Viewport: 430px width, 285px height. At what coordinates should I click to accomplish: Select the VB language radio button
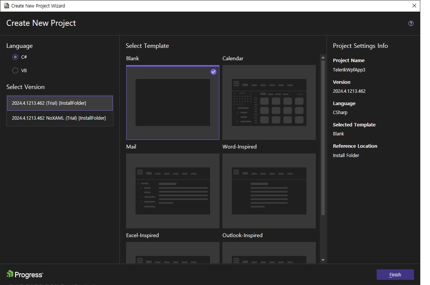click(15, 70)
